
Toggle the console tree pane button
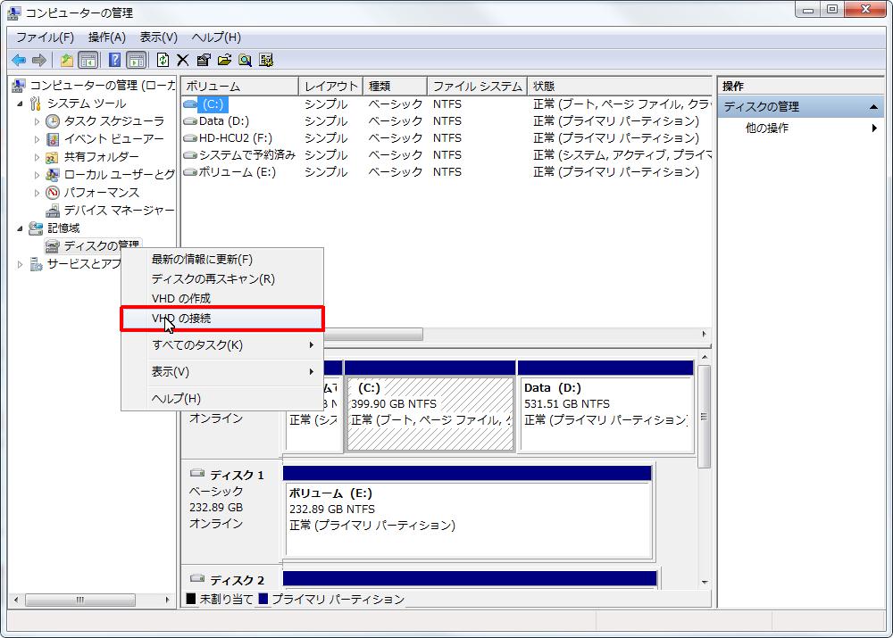click(x=88, y=60)
